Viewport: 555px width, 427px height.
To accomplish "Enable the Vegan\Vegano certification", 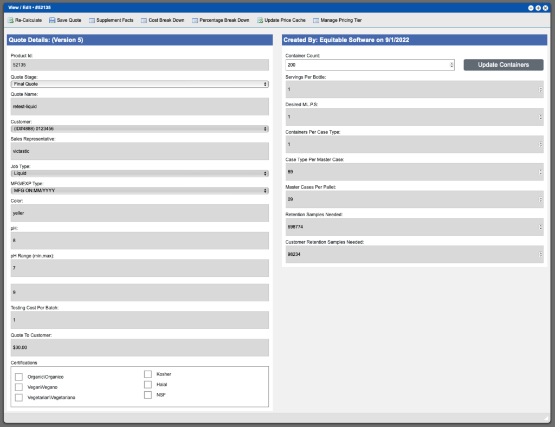I will coord(19,387).
